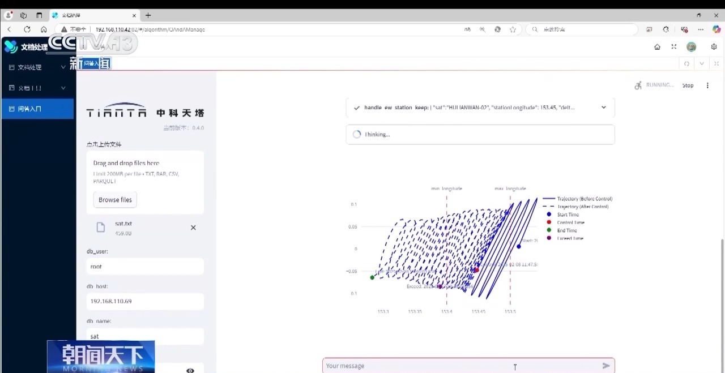Click the refresh icon in tab bar
The width and height of the screenshot is (725, 373).
[686, 63]
